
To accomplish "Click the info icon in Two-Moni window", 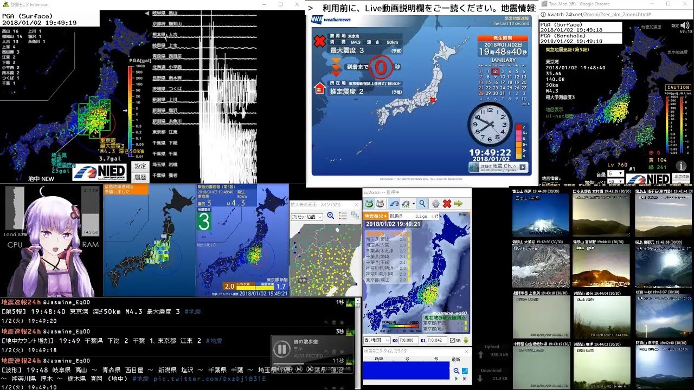I will [x=680, y=166].
